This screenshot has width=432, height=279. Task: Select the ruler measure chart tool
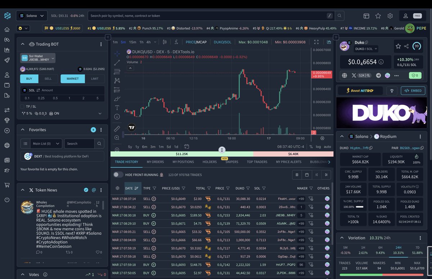coord(117,128)
